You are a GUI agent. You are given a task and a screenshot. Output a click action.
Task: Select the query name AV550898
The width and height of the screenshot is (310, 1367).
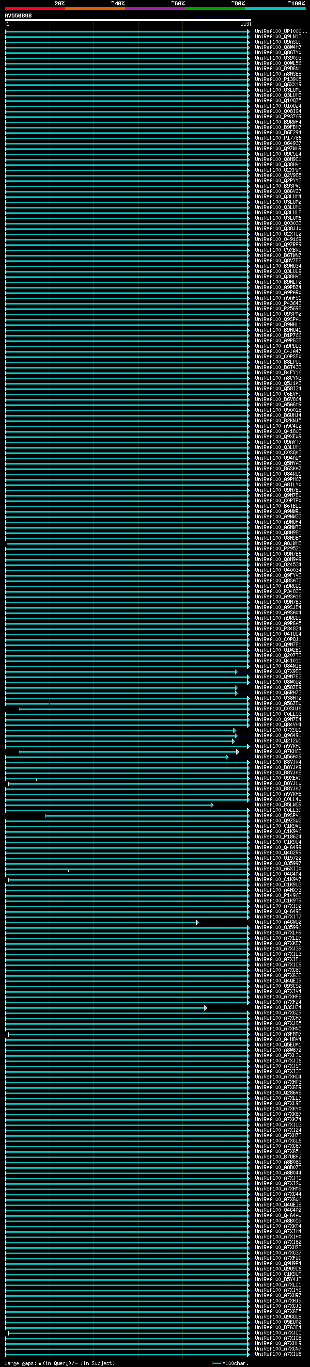(x=18, y=16)
